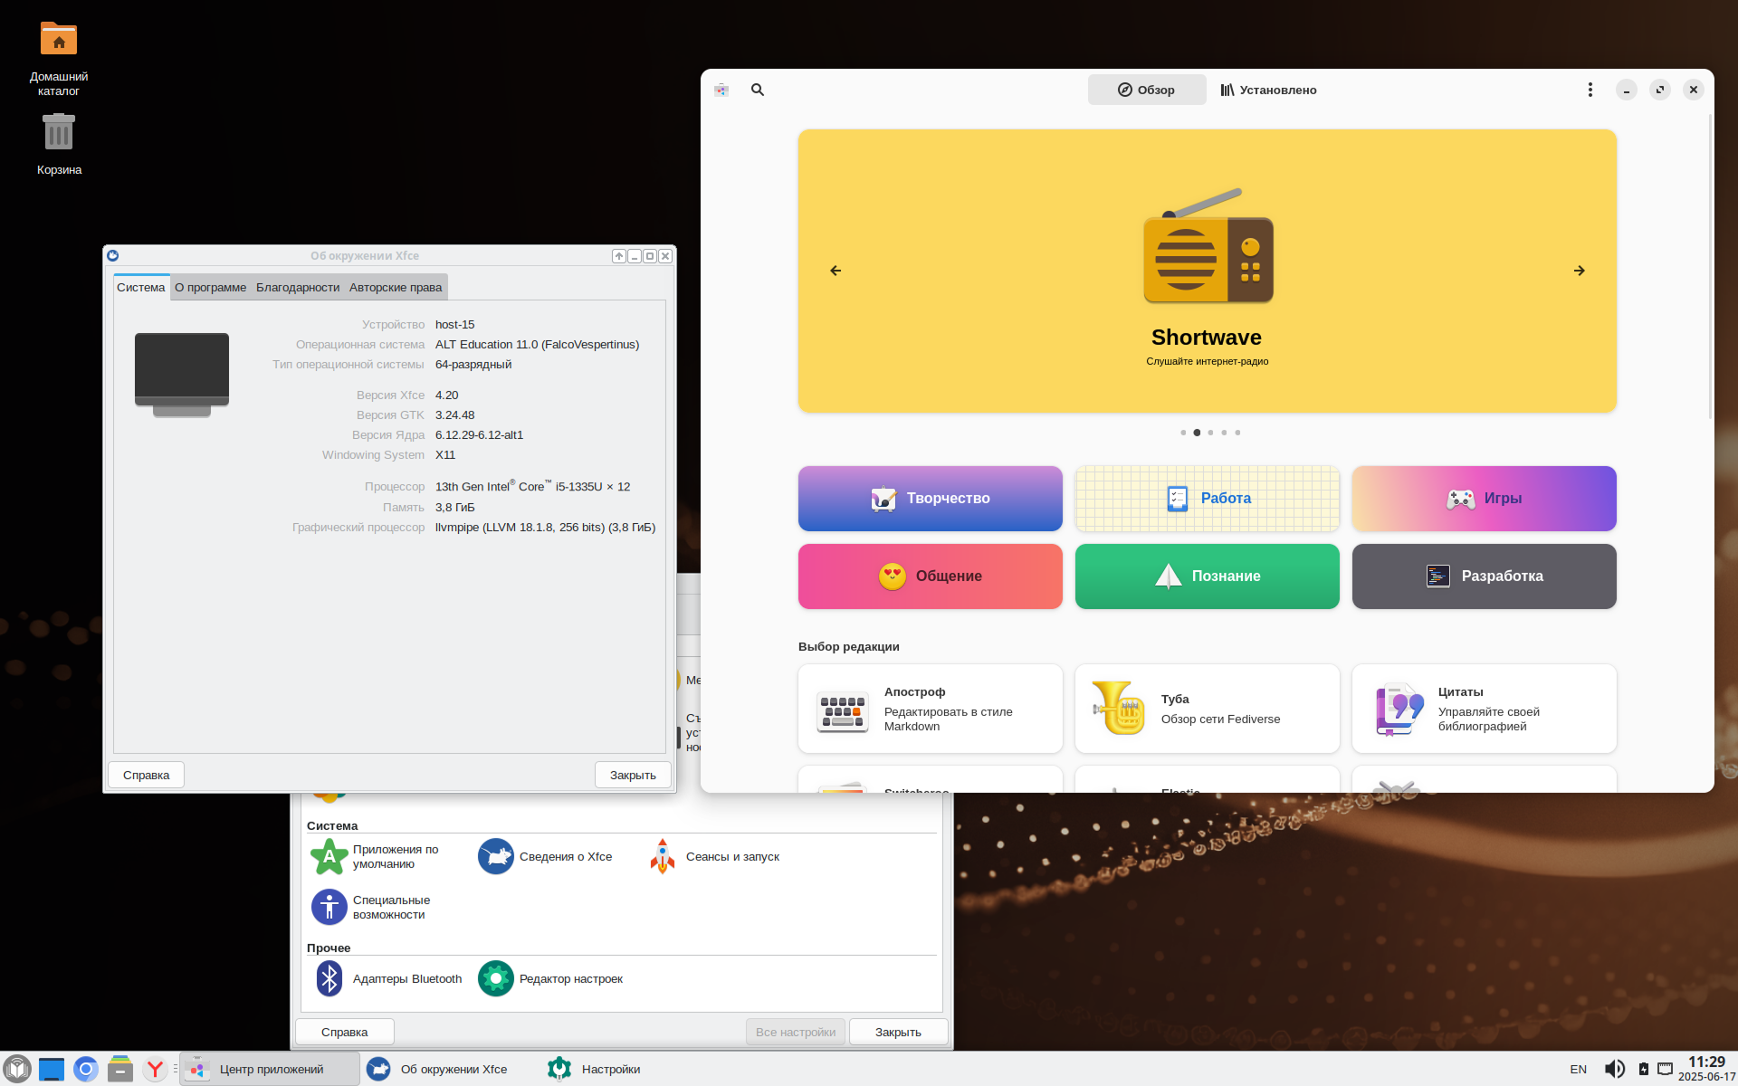Image resolution: width=1738 pixels, height=1086 pixels.
Task: Roll up the Xfce about window
Action: coord(619,256)
